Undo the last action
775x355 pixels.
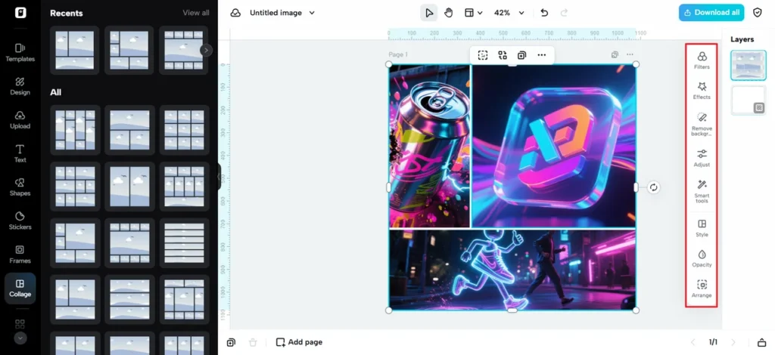tap(544, 13)
